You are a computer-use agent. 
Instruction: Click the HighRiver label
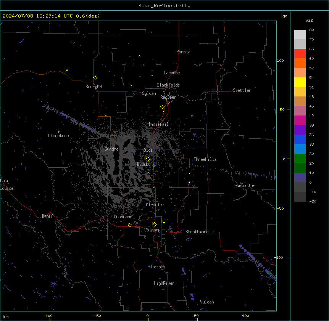tap(164, 283)
